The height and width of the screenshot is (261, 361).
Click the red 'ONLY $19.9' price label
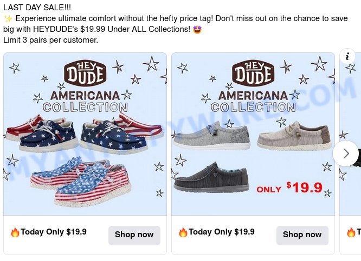click(x=289, y=188)
